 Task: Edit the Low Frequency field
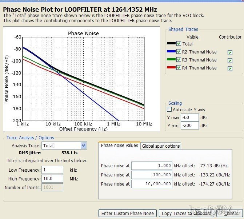tap(52, 170)
